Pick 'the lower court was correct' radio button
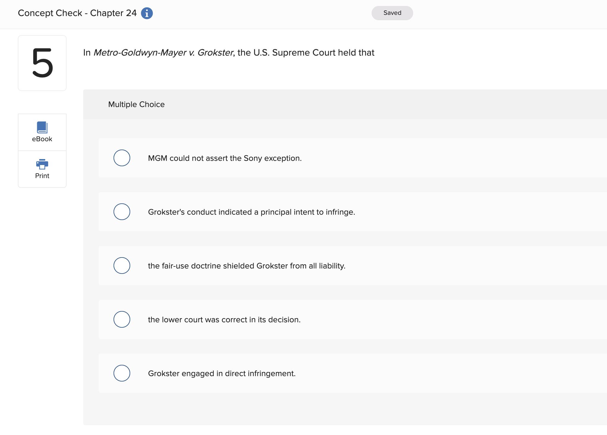The height and width of the screenshot is (435, 607). [x=122, y=319]
